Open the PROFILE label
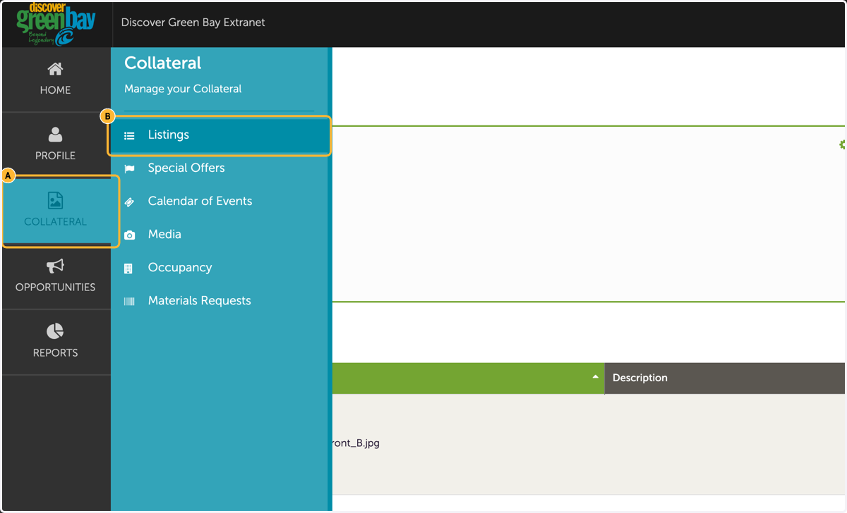The width and height of the screenshot is (847, 513). tap(55, 156)
